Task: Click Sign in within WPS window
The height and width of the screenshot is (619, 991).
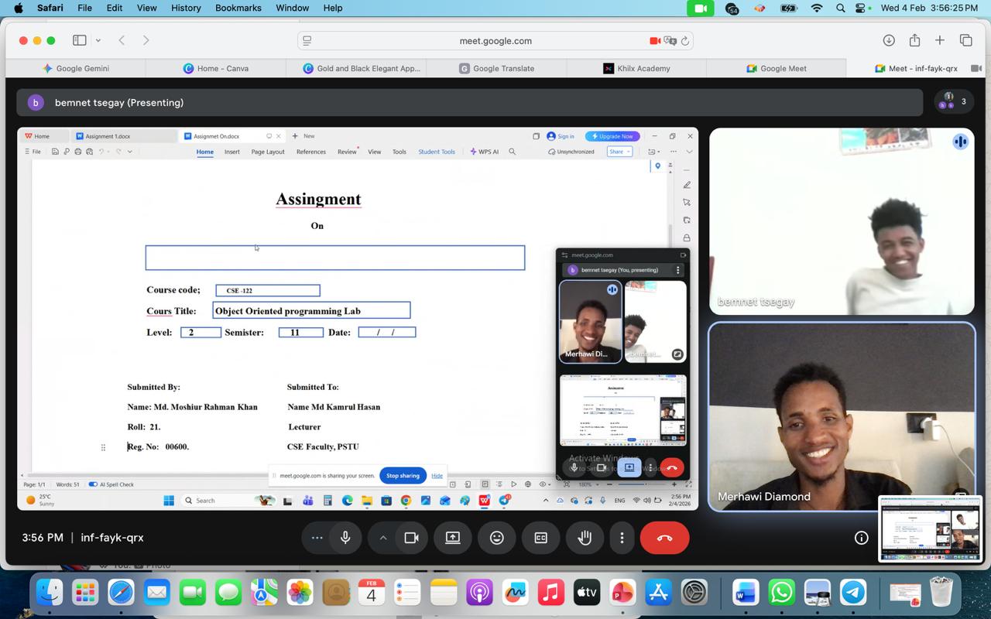Action: pyautogui.click(x=561, y=136)
